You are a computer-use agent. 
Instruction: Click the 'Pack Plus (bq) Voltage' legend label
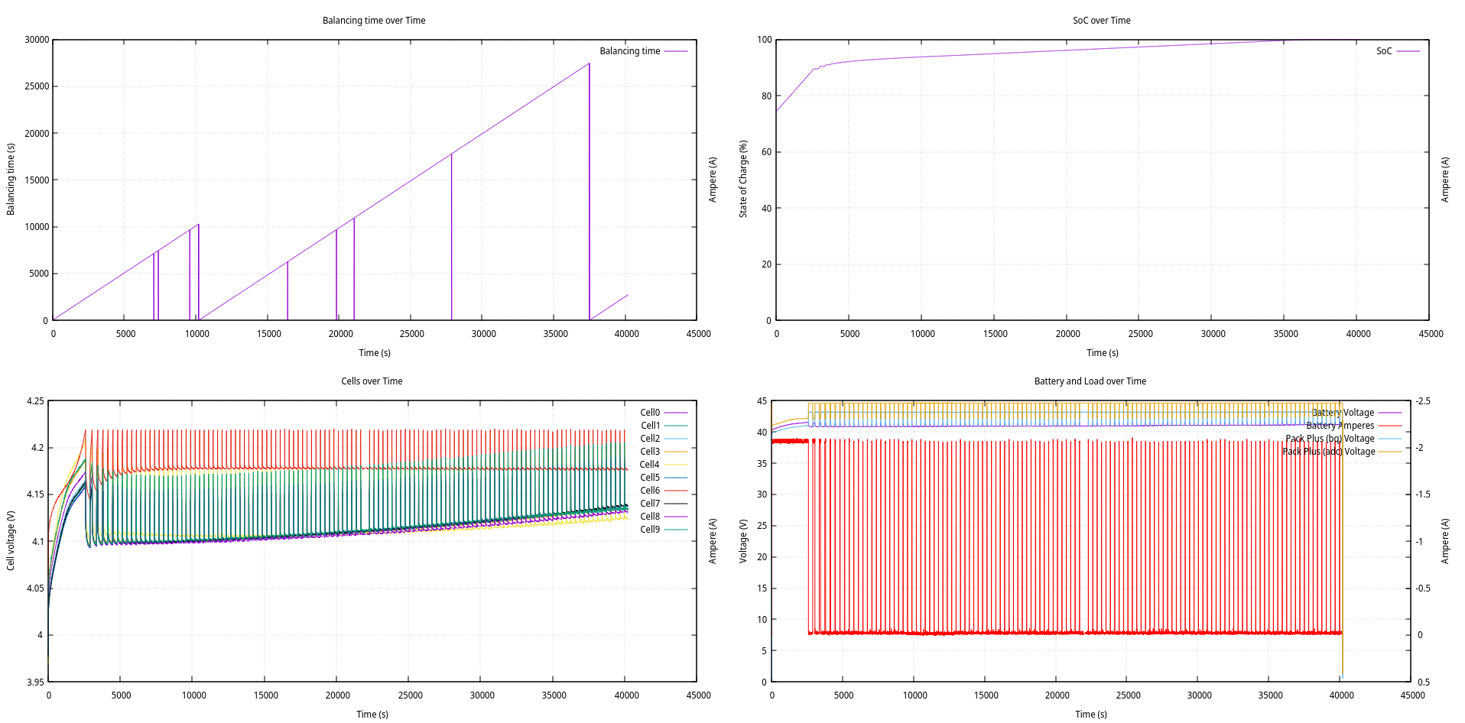click(1330, 439)
